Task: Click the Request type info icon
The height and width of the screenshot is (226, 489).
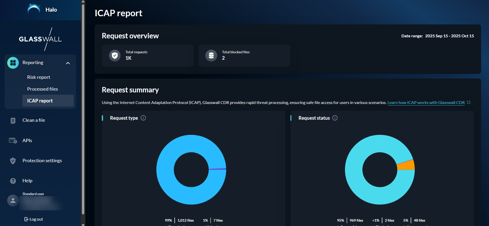Action: point(143,118)
